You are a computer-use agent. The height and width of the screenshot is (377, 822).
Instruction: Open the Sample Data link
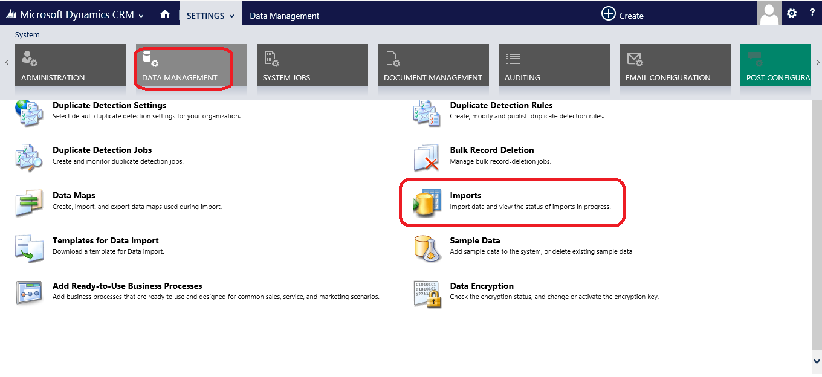coord(475,240)
